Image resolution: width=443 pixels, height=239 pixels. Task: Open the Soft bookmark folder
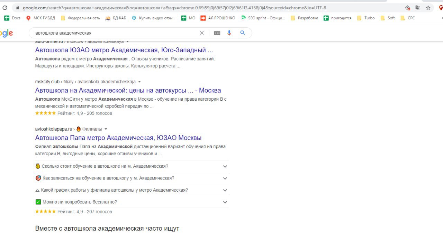[387, 18]
